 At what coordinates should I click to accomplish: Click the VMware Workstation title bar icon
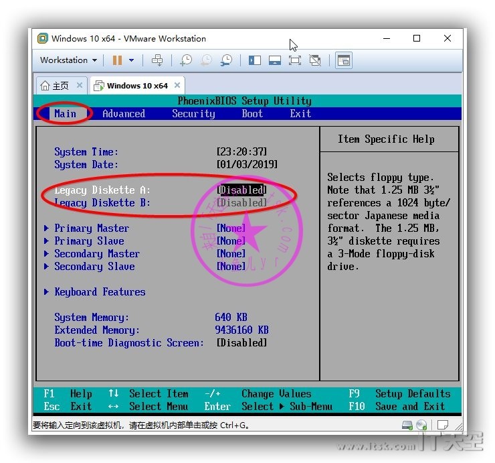(x=42, y=38)
